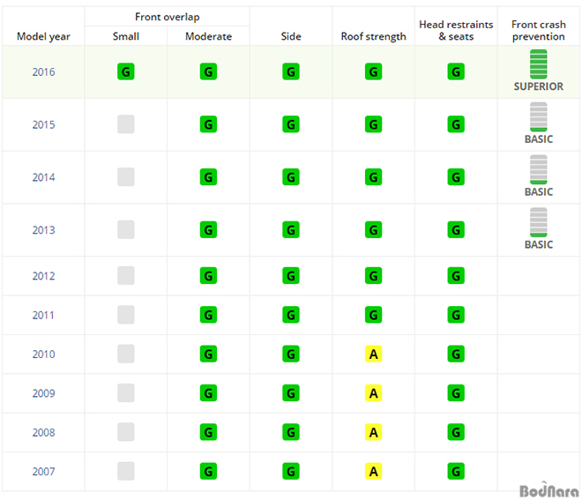Screen dimensions: 582x500
Task: Click the 2016 Small overlap G rating icon
Action: coord(126,71)
